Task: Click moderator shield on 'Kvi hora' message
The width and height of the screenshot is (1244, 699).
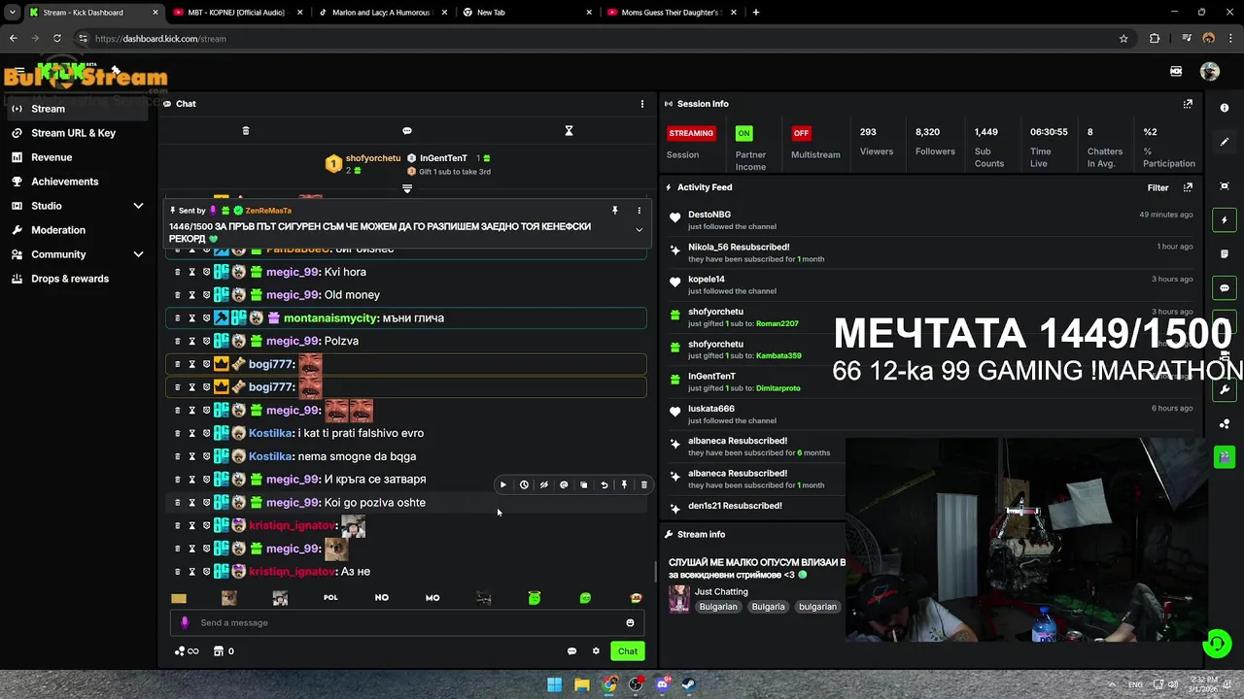Action: pyautogui.click(x=206, y=272)
